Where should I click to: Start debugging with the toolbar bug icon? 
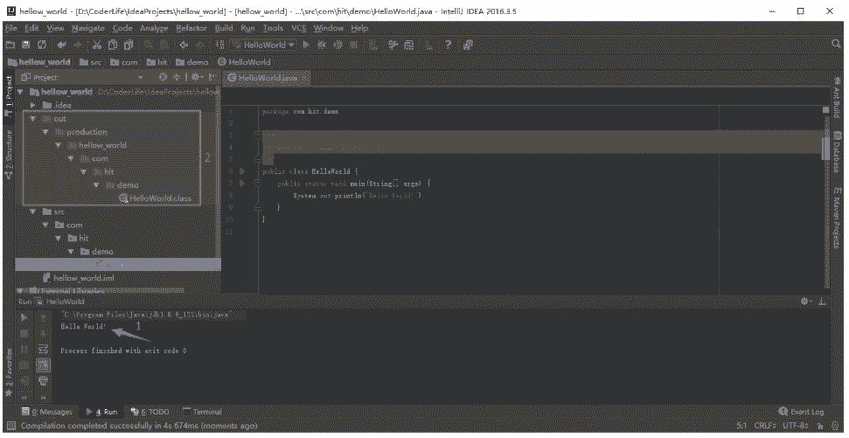pos(322,45)
